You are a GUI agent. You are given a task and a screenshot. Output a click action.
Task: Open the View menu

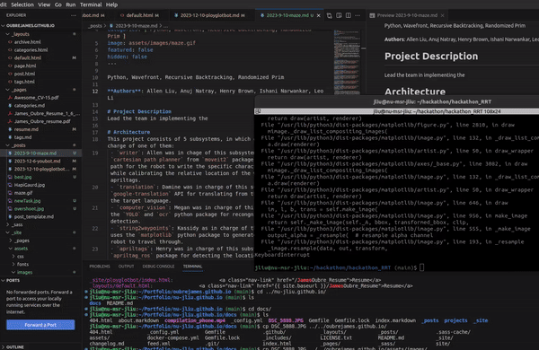(44, 4)
